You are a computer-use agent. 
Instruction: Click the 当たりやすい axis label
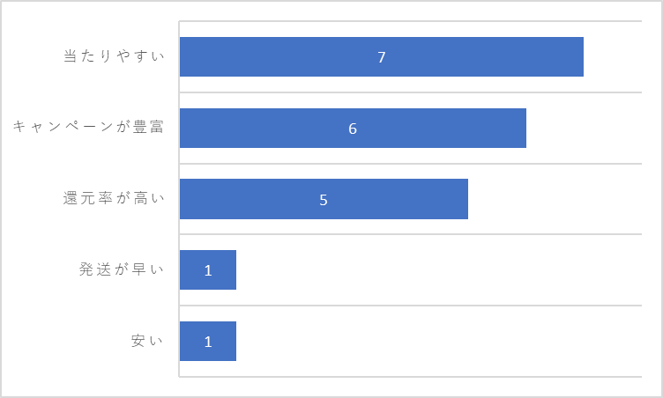click(114, 56)
